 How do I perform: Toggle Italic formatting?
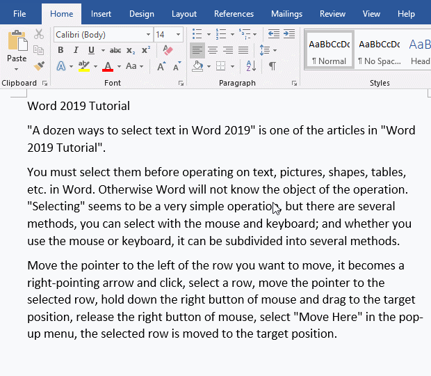click(x=76, y=50)
